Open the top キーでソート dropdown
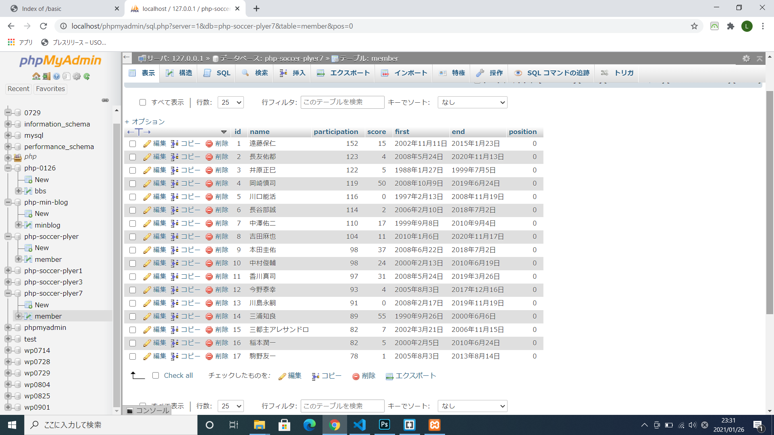774x435 pixels. tap(472, 102)
